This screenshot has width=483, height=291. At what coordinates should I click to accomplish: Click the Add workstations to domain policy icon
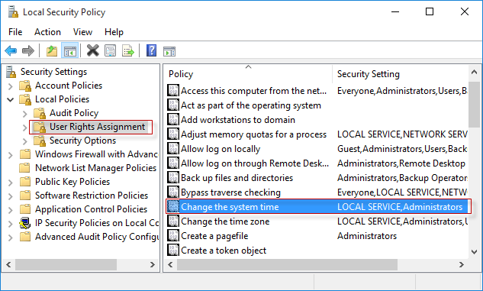click(x=173, y=120)
